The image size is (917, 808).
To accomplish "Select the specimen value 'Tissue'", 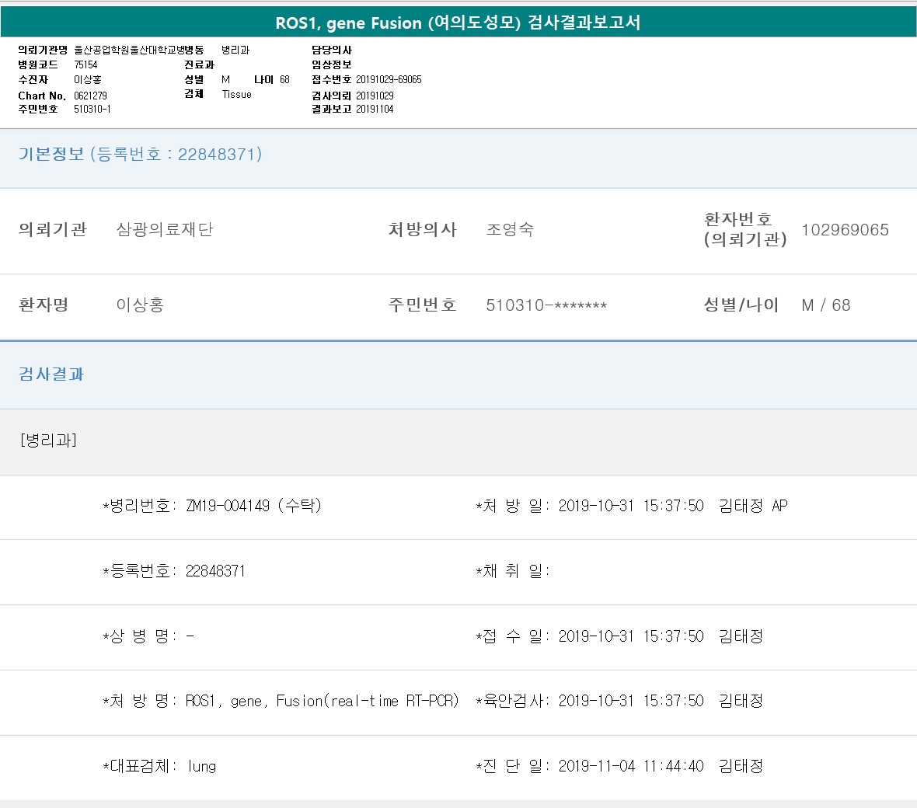I will pyautogui.click(x=236, y=95).
